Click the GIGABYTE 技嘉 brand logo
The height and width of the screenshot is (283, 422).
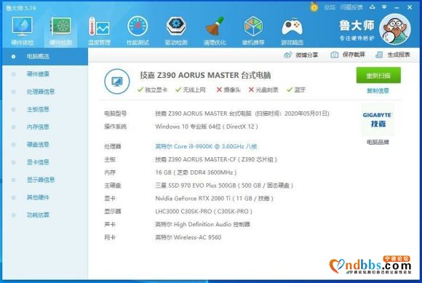(x=378, y=120)
